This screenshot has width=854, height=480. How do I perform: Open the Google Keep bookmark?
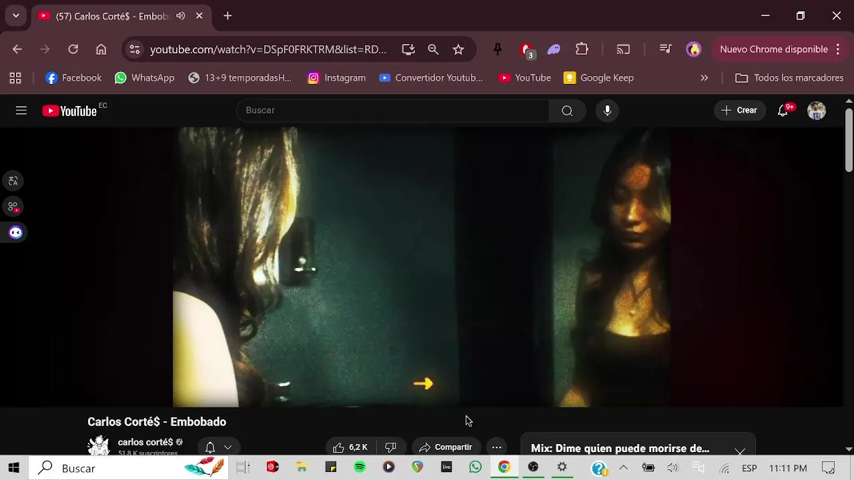[599, 78]
